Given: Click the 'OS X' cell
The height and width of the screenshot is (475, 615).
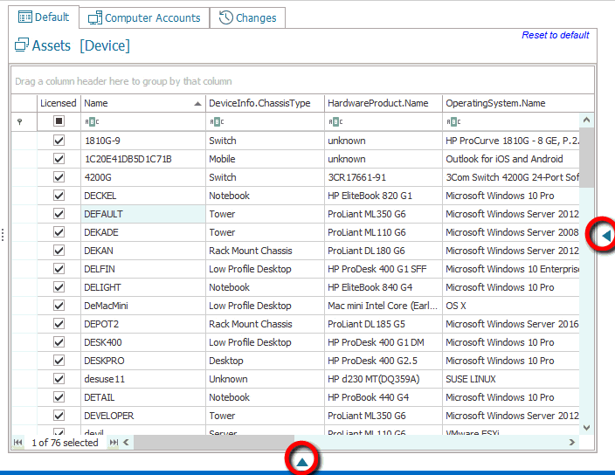Looking at the screenshot, I should point(511,306).
